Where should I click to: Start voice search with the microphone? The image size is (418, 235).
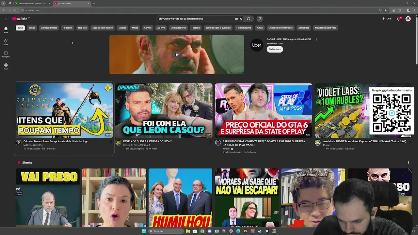(260, 19)
